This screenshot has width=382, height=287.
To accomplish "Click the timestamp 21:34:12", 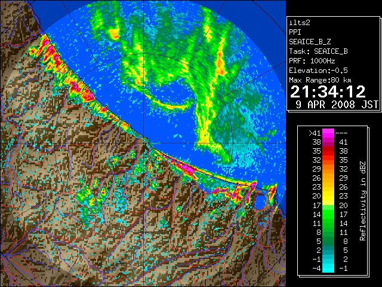I will pos(328,91).
